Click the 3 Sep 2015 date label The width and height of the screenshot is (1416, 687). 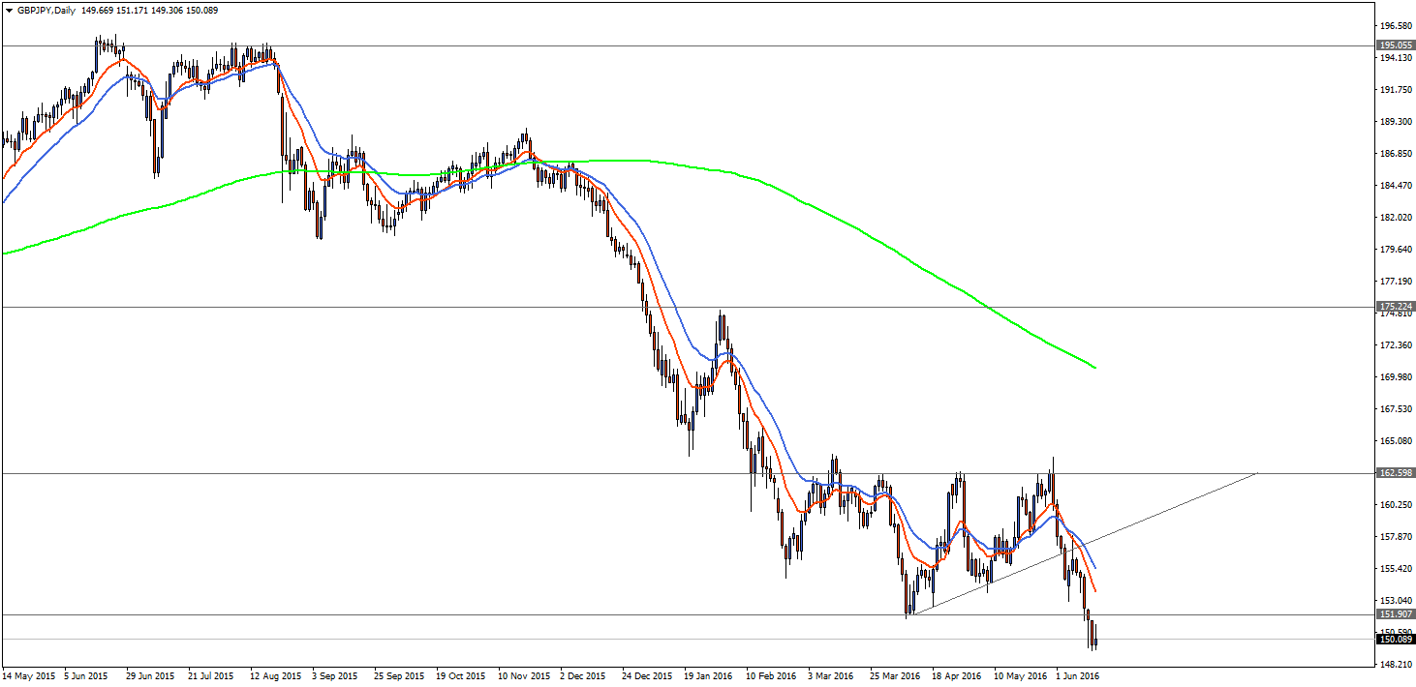[336, 676]
